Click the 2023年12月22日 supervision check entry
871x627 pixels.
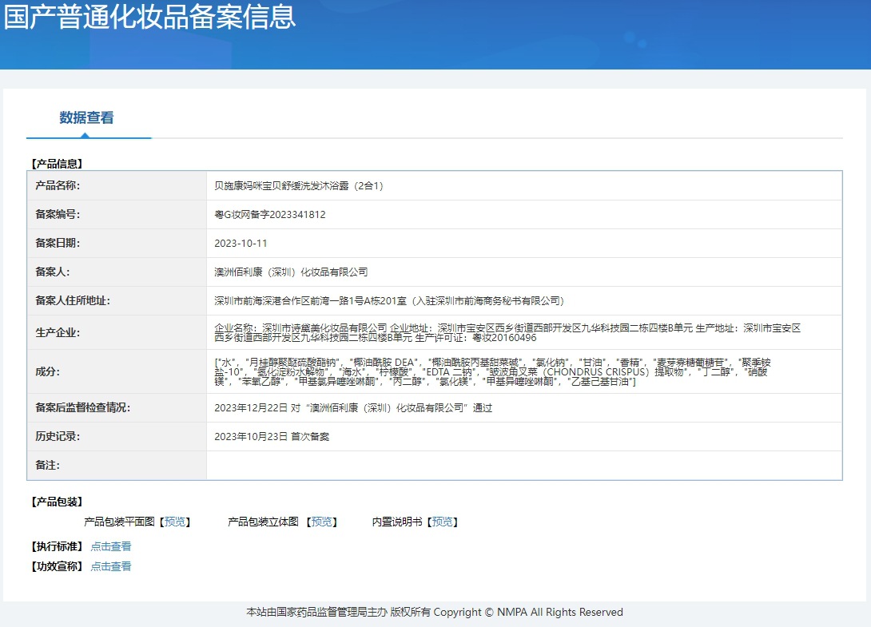pyautogui.click(x=353, y=407)
